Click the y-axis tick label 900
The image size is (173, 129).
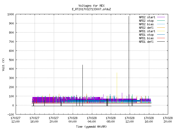tap(11, 23)
